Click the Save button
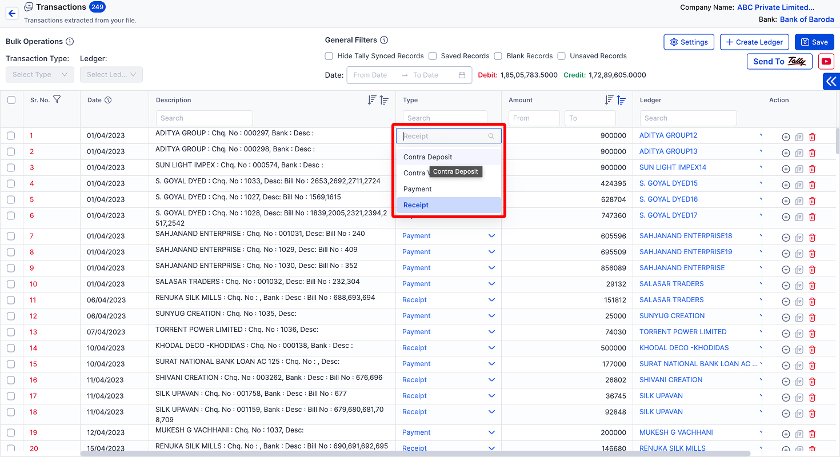This screenshot has width=840, height=457. [814, 42]
